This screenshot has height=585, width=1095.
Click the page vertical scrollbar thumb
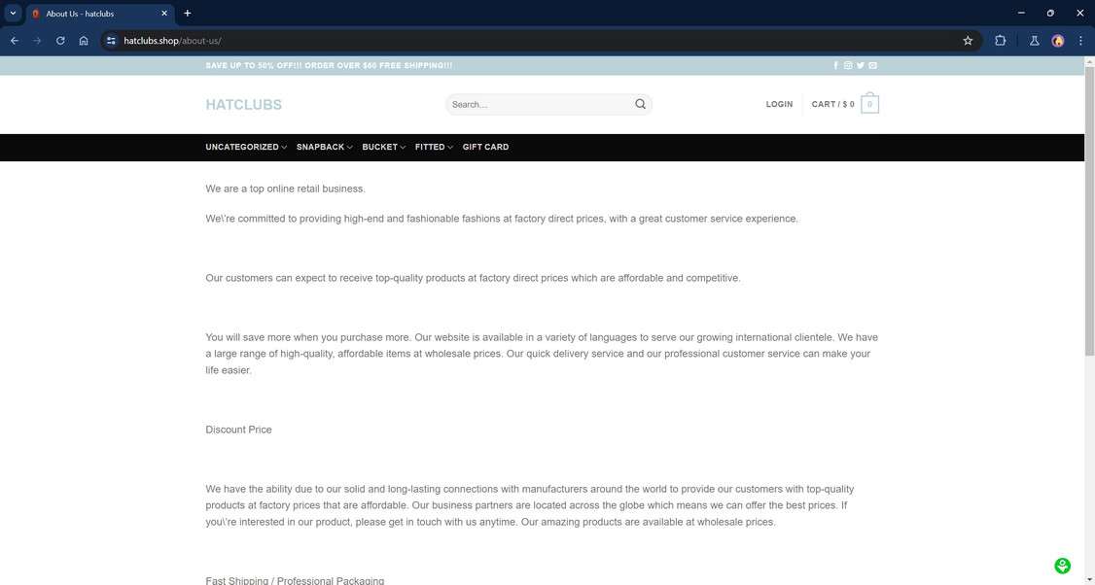point(1089,210)
